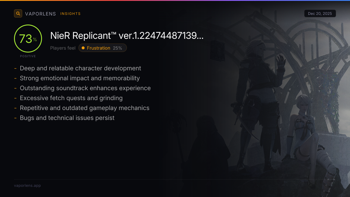350x197 pixels.
Task: Click the Players feel label
Action: [63, 48]
